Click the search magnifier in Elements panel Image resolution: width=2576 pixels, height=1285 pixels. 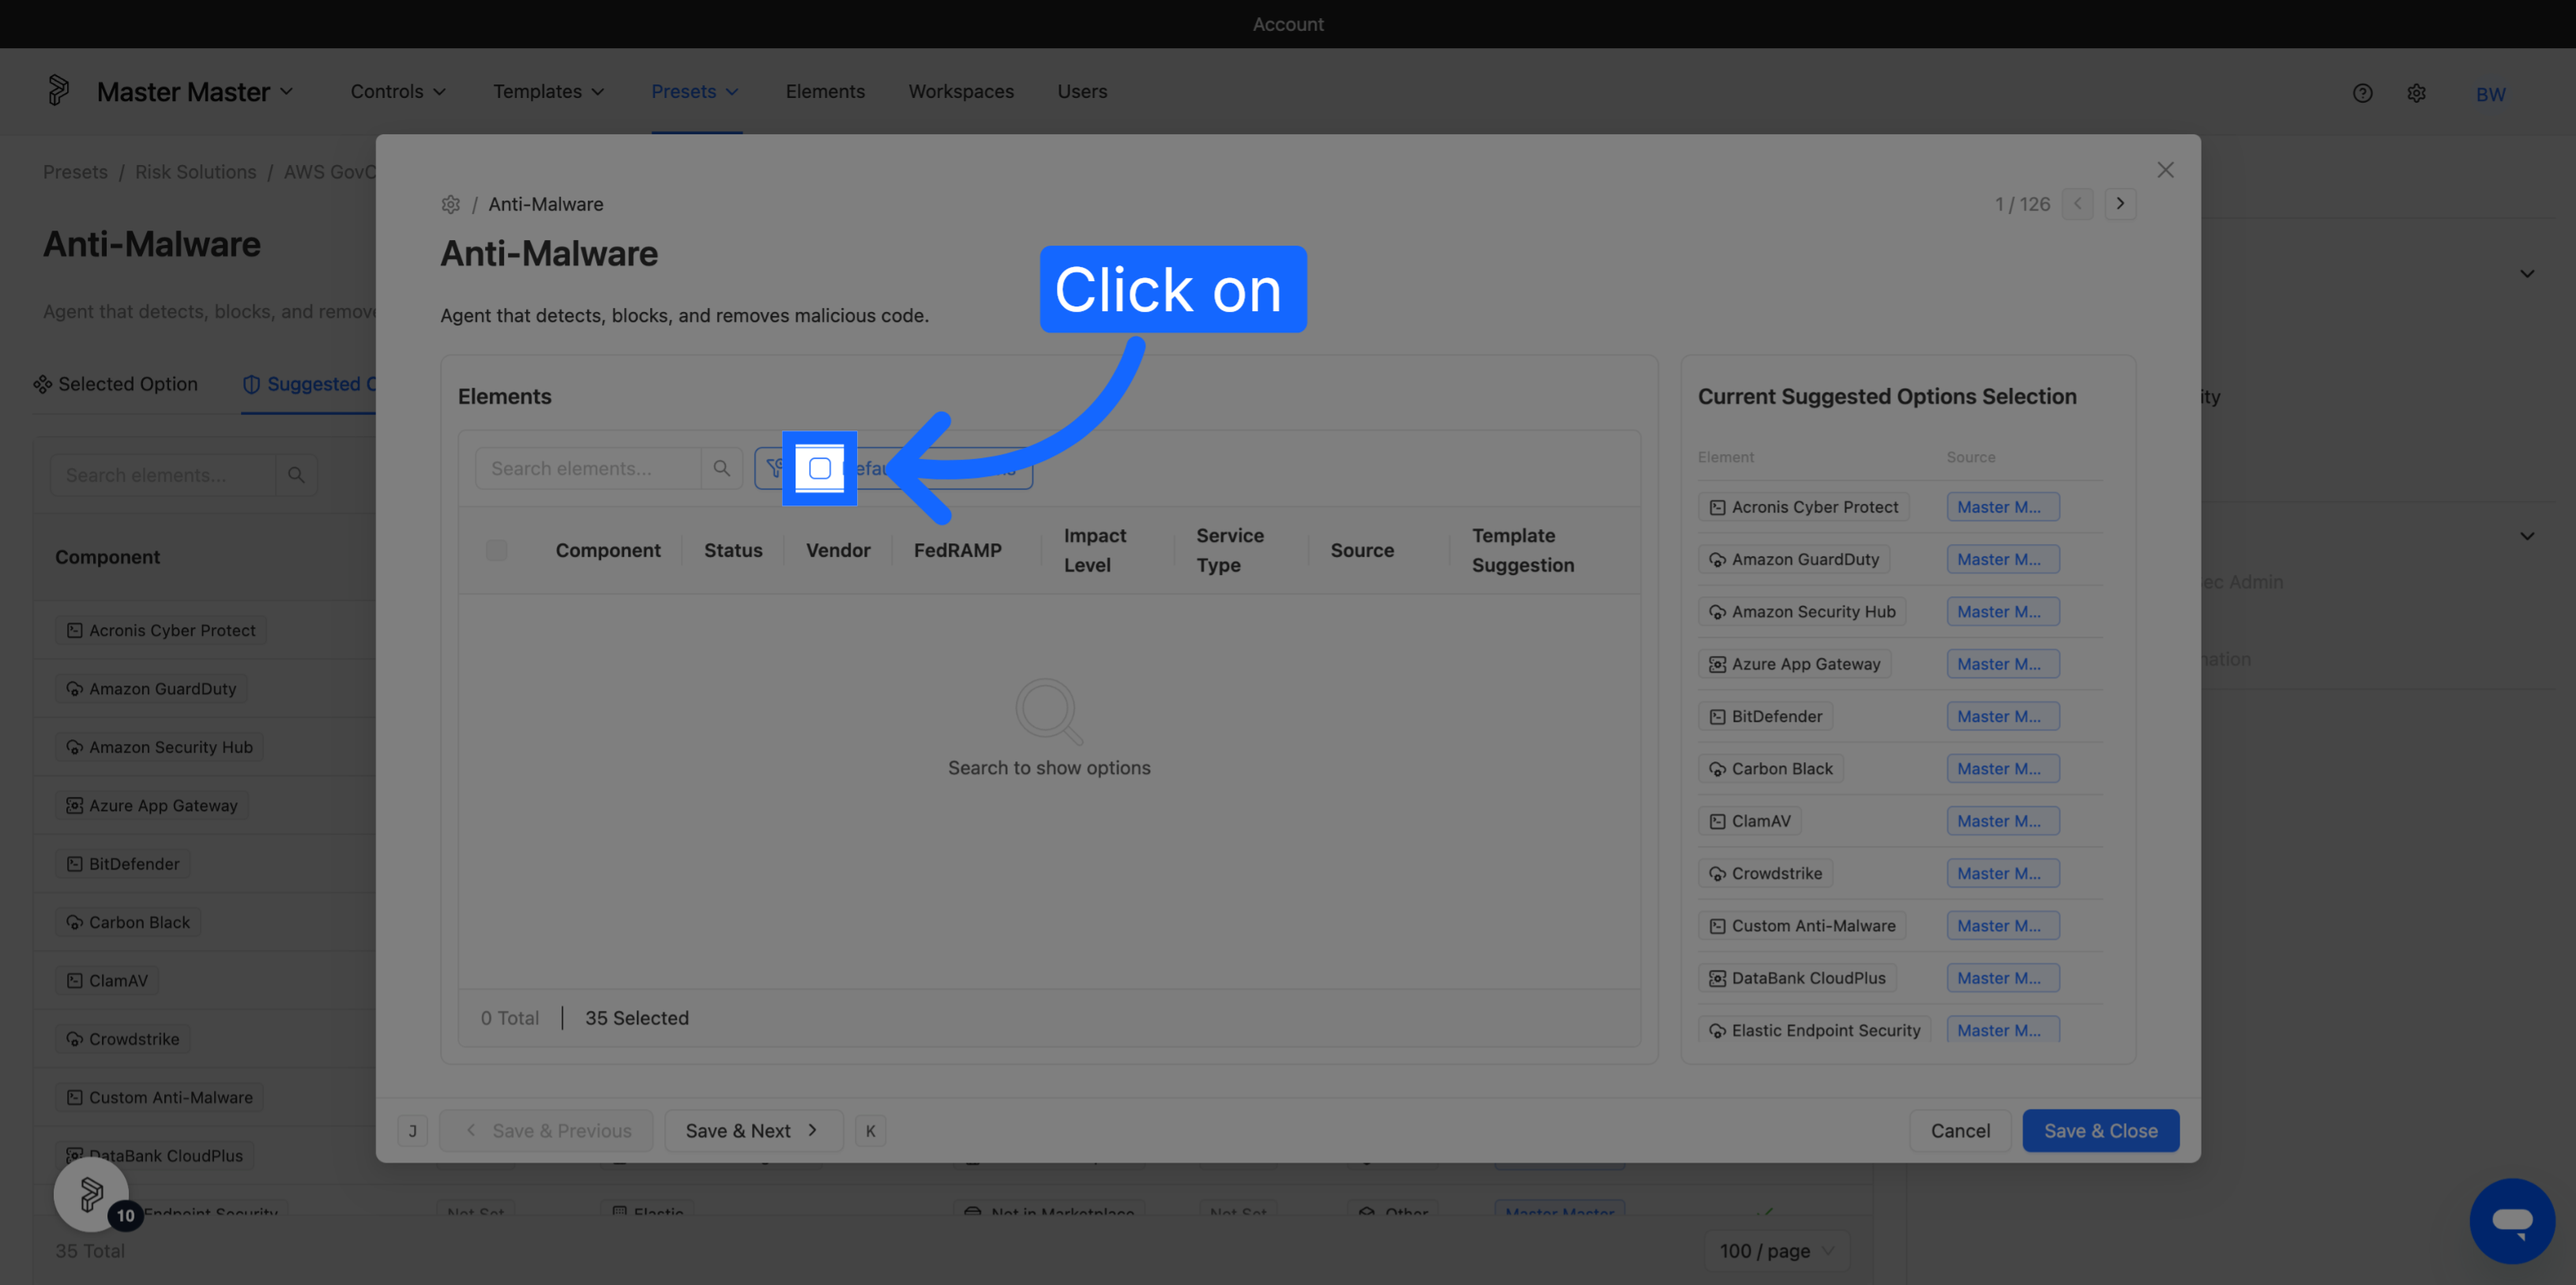(721, 468)
